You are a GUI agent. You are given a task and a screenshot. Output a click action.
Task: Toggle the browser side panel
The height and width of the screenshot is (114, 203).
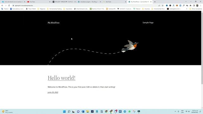click(x=194, y=6)
